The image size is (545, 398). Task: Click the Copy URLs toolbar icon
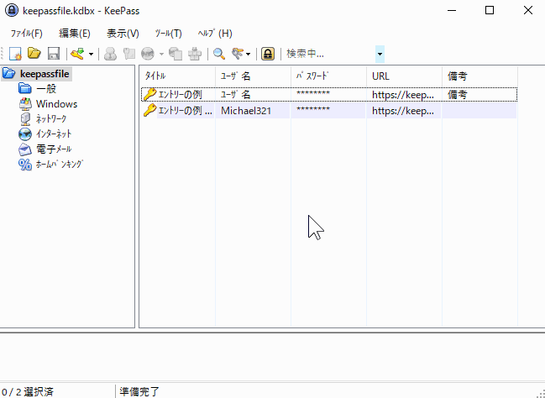coord(176,54)
